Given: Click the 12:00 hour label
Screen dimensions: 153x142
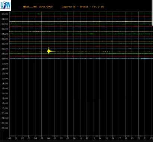Looking at the screenshot, I should coord(5,74).
